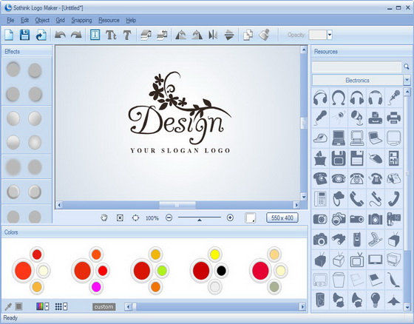The width and height of the screenshot is (414, 324).
Task: Insert the printer icon from Resources
Action: coord(393,118)
